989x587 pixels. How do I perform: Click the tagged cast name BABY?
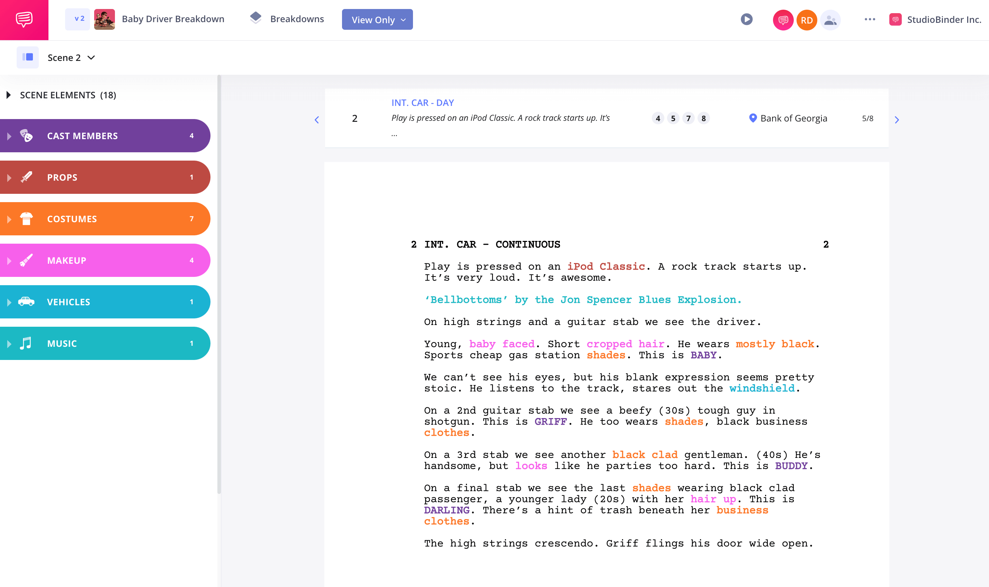pyautogui.click(x=703, y=355)
